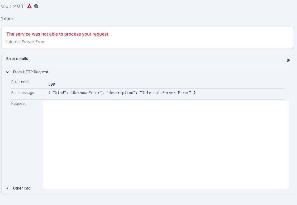This screenshot has width=297, height=205.
Task: Click the Error code label
Action: coord(20,82)
